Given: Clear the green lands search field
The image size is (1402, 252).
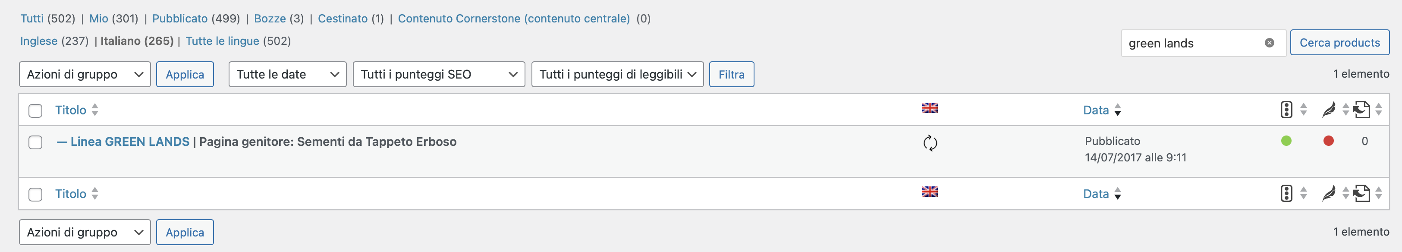Looking at the screenshot, I should point(1269,42).
